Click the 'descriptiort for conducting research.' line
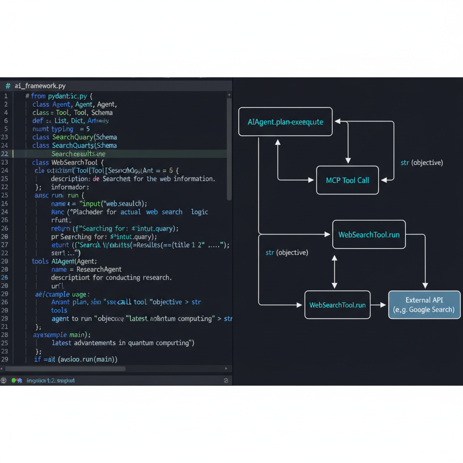The height and width of the screenshot is (463, 463). 111,278
